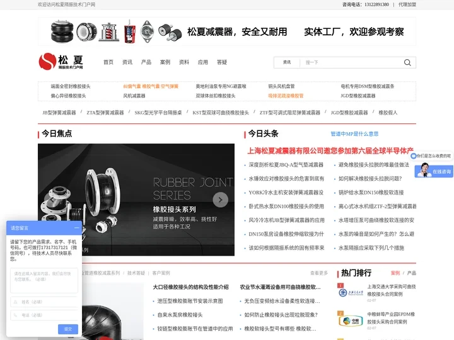454x340 pixels.
Task: Minimize the 请您留言 chat popup
Action: (76, 228)
